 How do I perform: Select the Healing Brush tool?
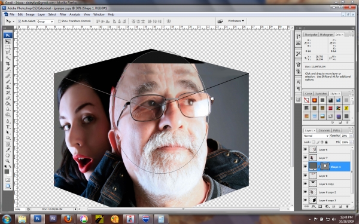tap(8, 76)
